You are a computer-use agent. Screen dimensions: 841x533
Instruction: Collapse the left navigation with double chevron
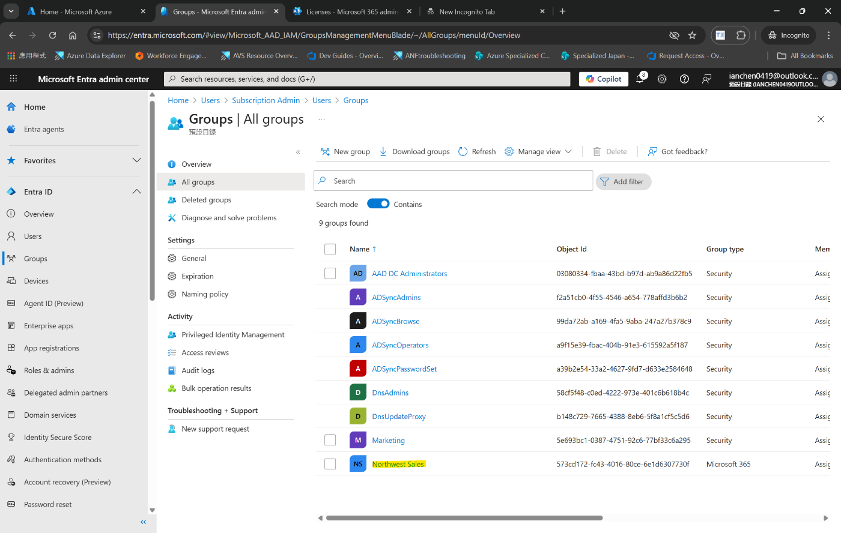[143, 522]
